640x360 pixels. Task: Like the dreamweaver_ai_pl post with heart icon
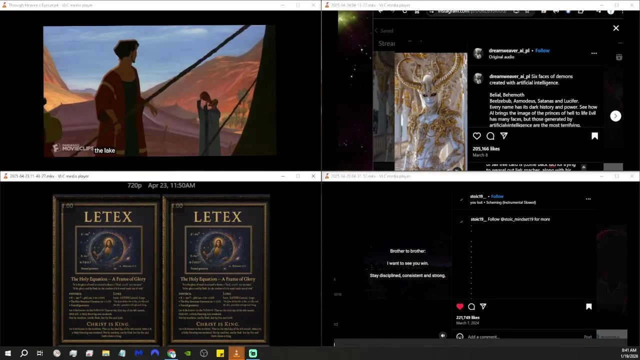click(x=477, y=136)
